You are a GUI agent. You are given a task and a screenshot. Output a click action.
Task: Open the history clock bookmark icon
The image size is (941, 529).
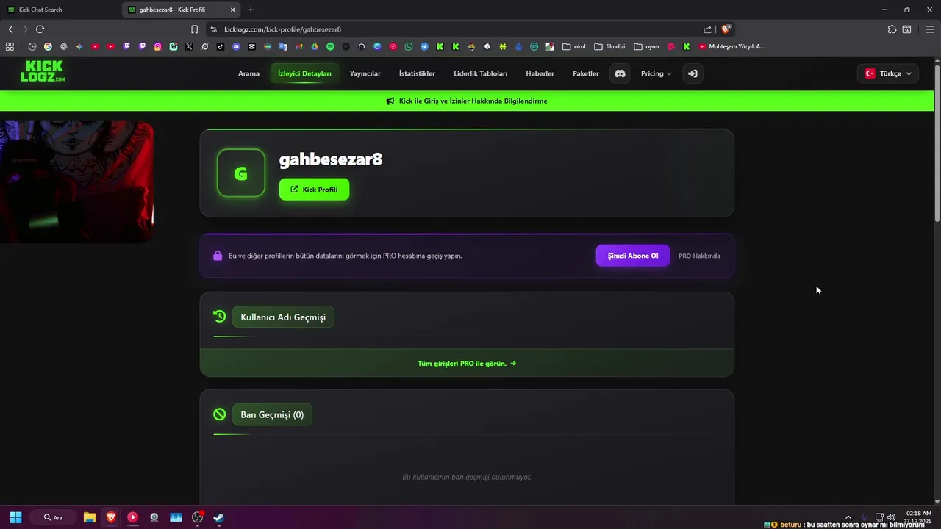32,46
